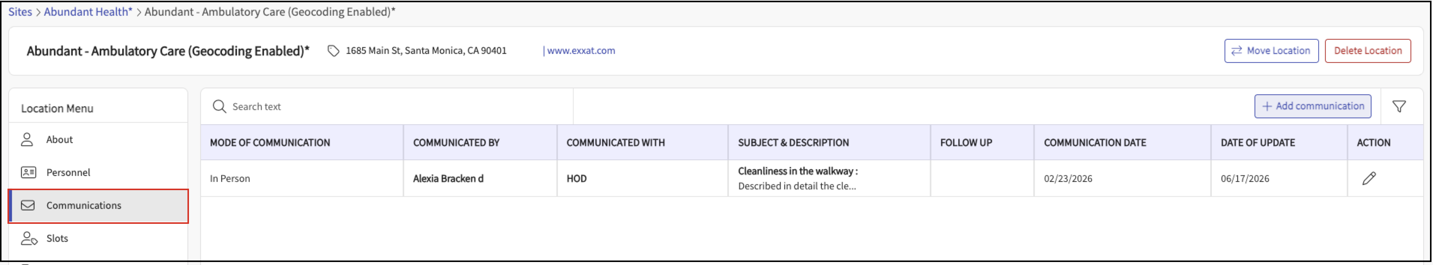Open Abundant Health* breadcrumb link
Screen dimensions: 1433x265
pyautogui.click(x=88, y=12)
